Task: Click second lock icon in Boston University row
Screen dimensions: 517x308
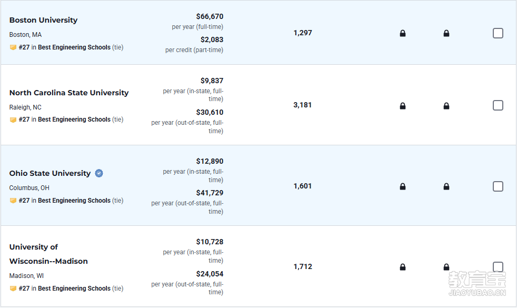Action: coord(446,33)
